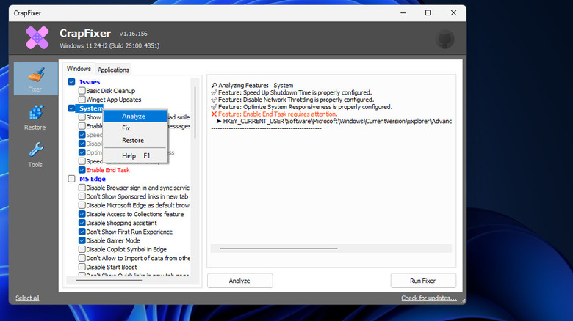Uncheck Disable Gamer Mode

click(82, 240)
